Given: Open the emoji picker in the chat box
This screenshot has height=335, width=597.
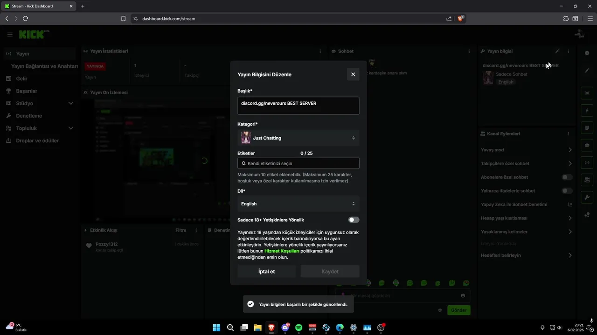Looking at the screenshot, I should tap(463, 295).
